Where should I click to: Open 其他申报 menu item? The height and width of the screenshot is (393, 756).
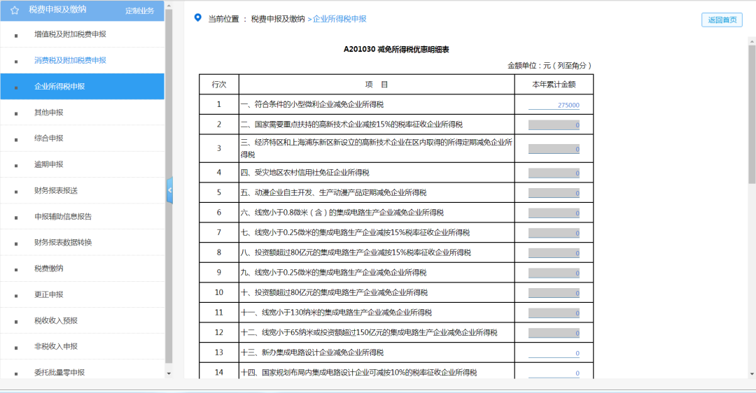coord(83,112)
